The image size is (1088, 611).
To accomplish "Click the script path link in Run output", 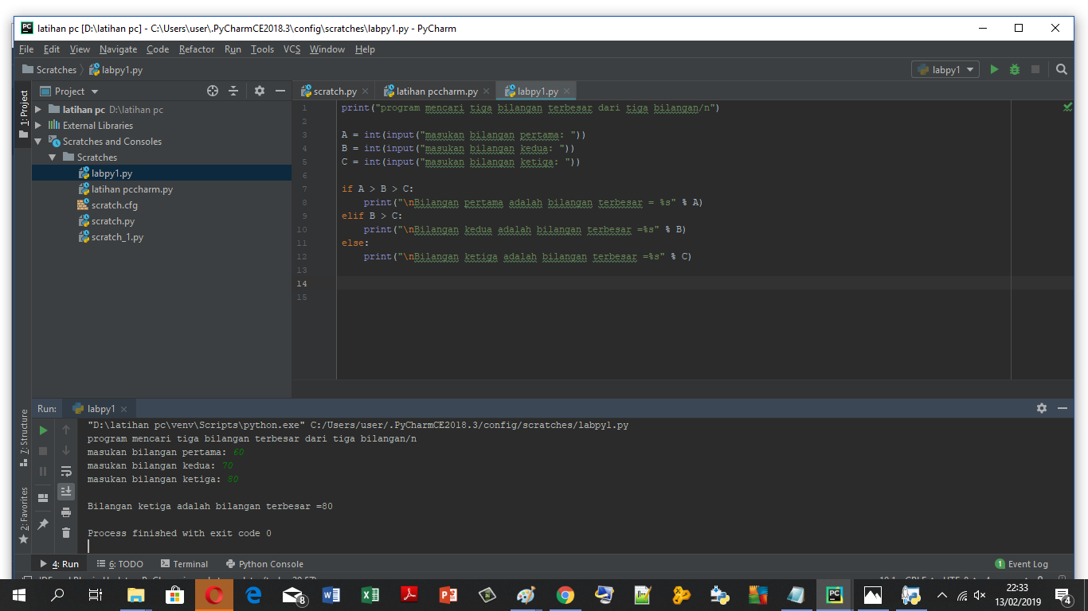I will point(469,425).
